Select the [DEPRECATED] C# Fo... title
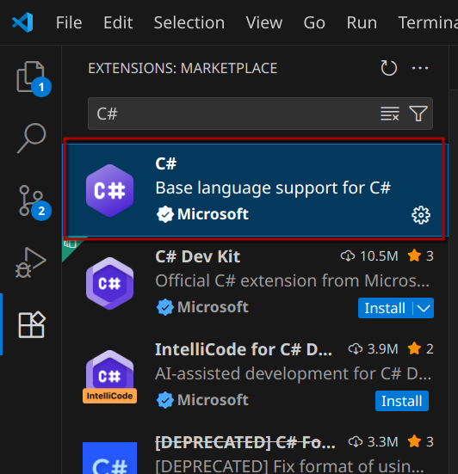Viewport: 458px width, 474px height. (245, 442)
